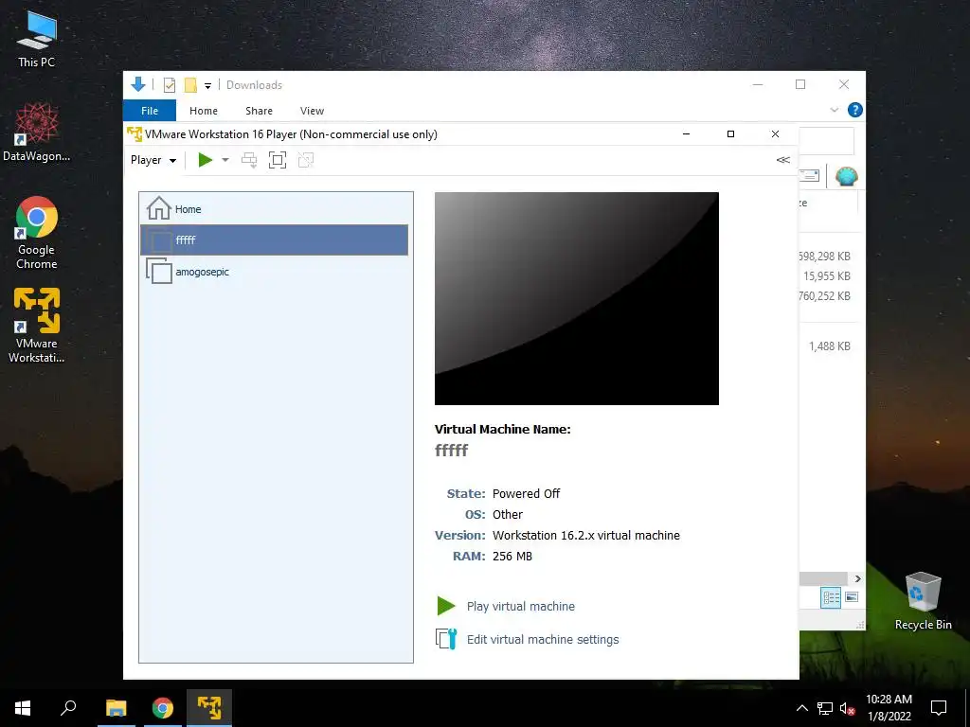Open the Google Chrome desktop shortcut
Viewport: 970px width, 727px height.
[37, 233]
